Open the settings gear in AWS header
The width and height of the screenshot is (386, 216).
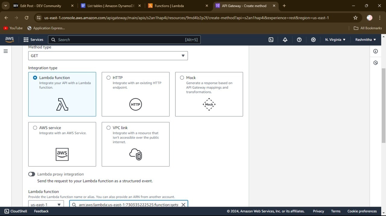(x=313, y=40)
